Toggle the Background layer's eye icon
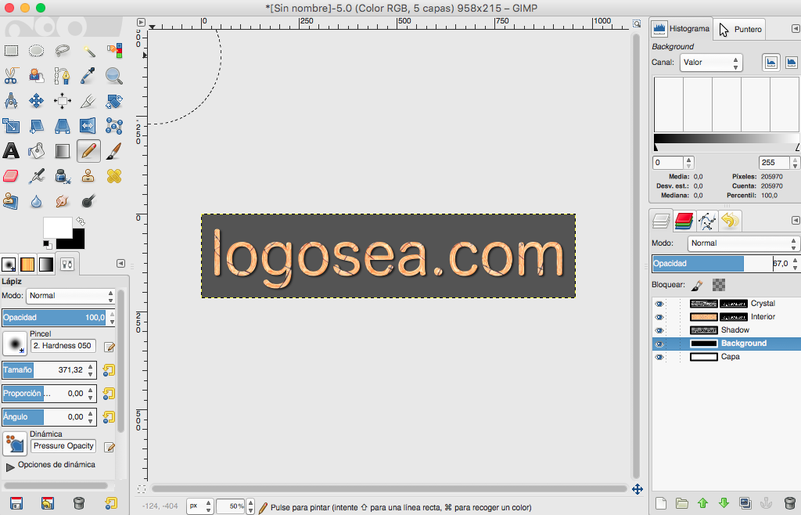Viewport: 801px width, 515px height. 659,344
